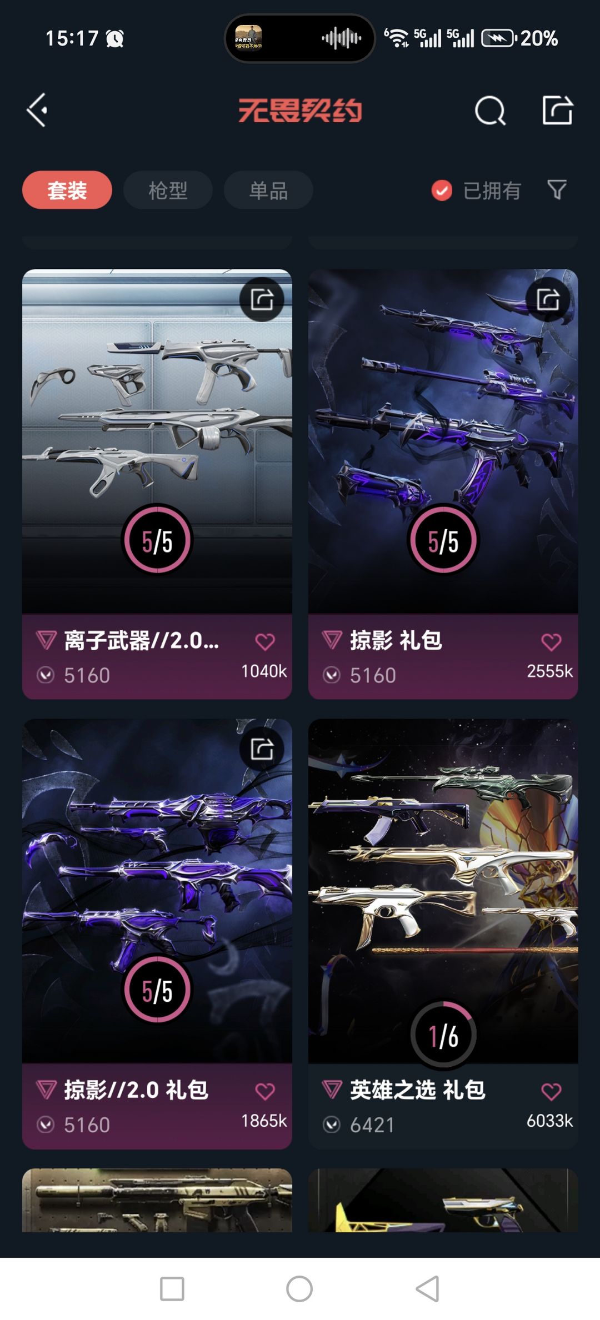The image size is (600, 1320).
Task: Open the filter funnel icon
Action: tap(557, 190)
